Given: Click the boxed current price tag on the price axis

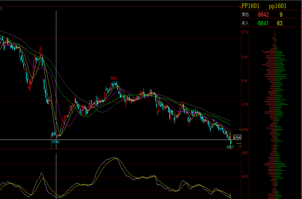Looking at the screenshot, I should [x=237, y=138].
